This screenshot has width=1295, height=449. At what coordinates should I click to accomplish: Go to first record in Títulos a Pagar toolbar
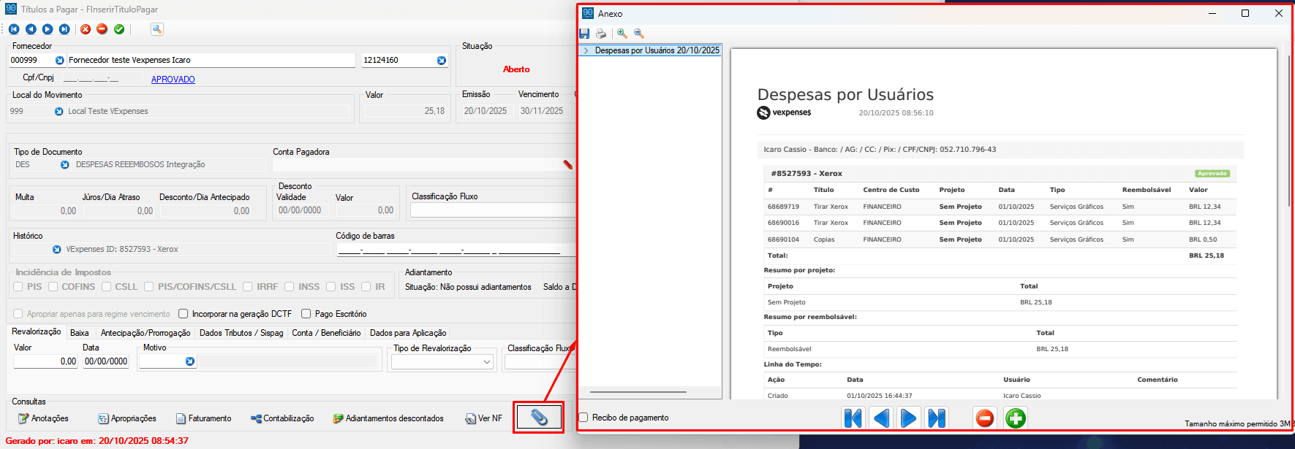[14, 29]
